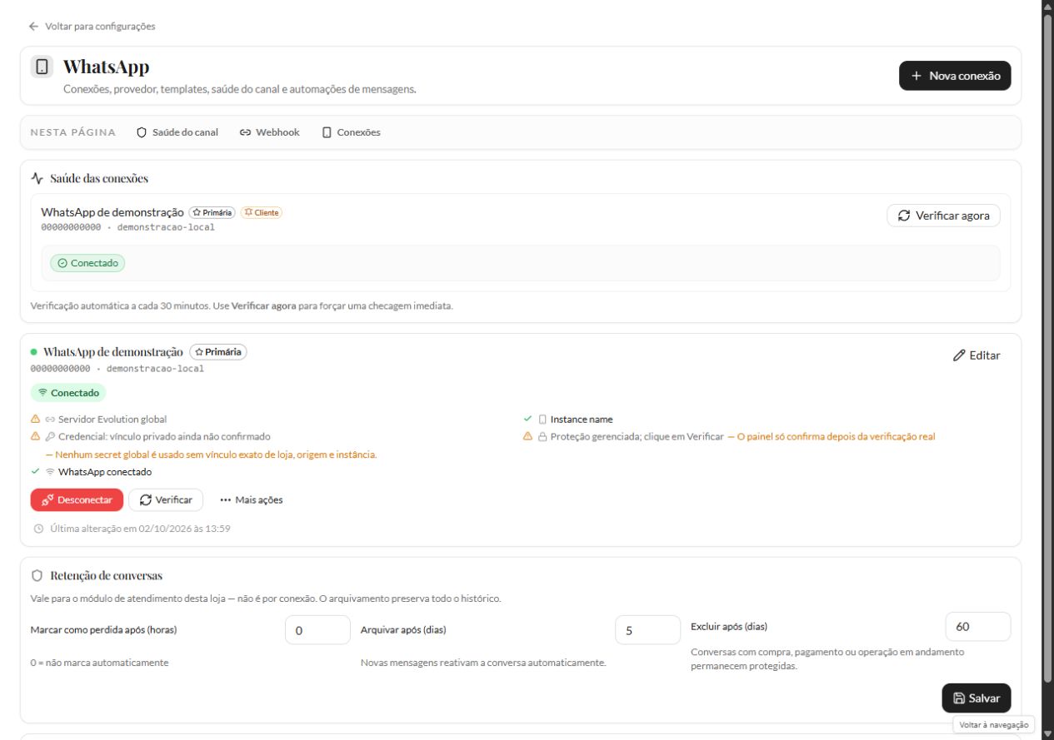Click the phone icon beside Instance name
The image size is (1054, 740).
click(x=542, y=420)
